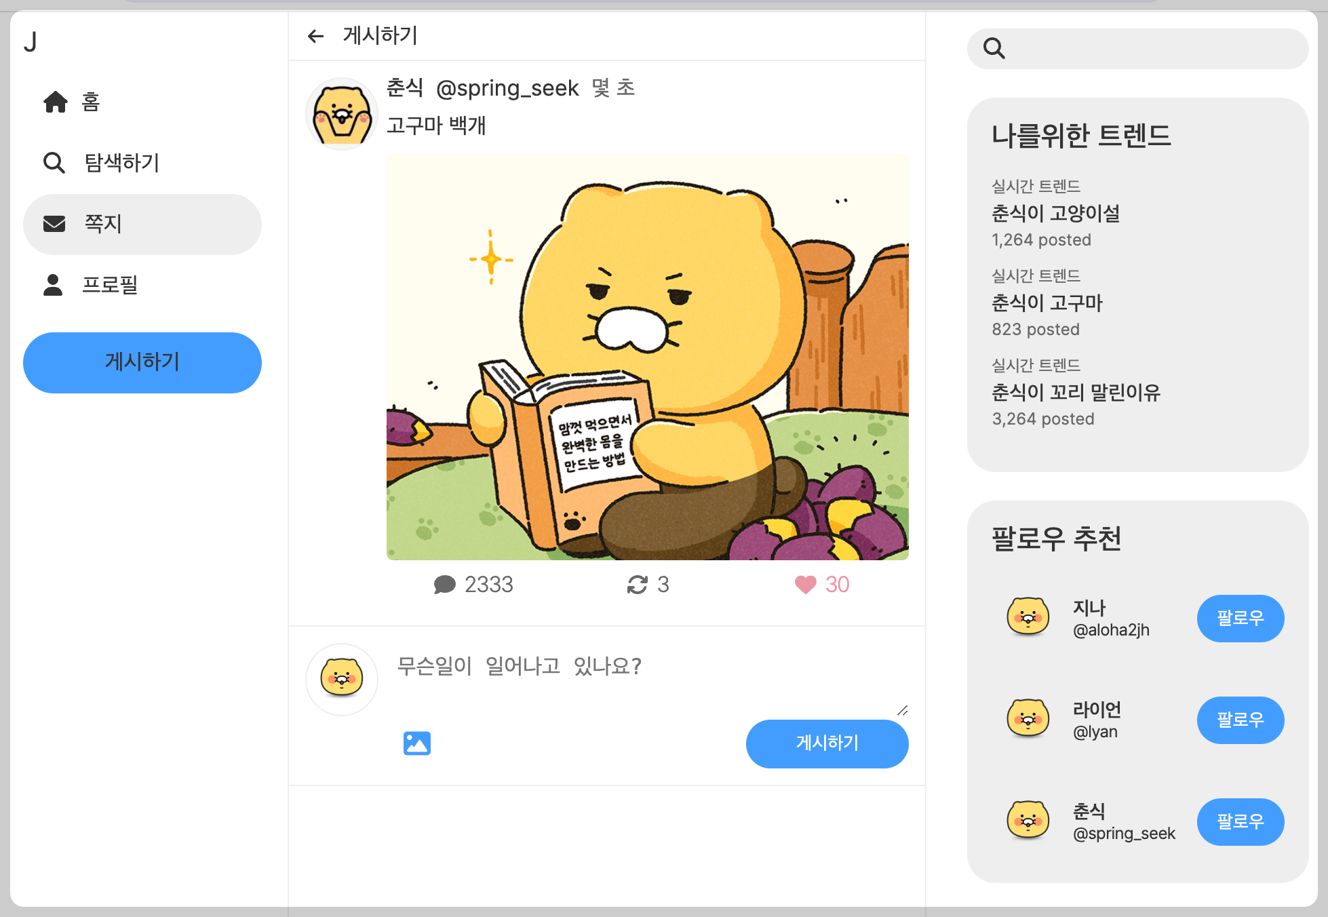Follow 라이언 @lyan
This screenshot has width=1328, height=917.
(1240, 720)
